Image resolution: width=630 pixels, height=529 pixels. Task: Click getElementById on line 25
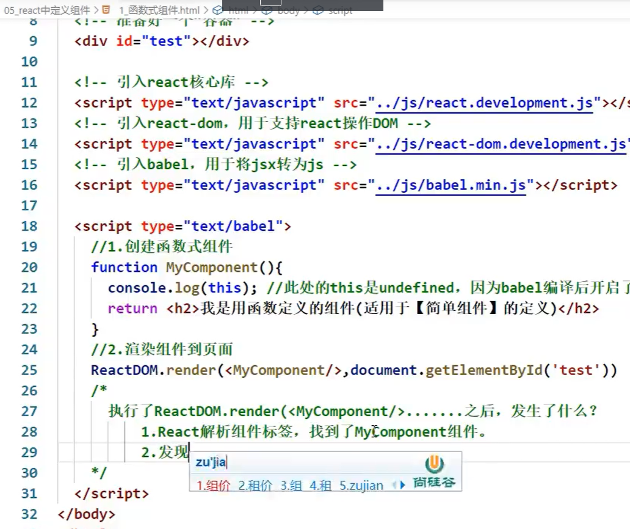click(483, 370)
